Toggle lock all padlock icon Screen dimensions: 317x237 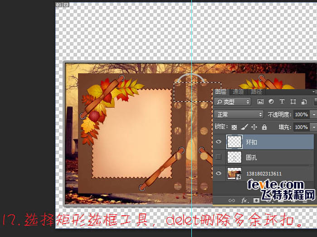(x=264, y=127)
